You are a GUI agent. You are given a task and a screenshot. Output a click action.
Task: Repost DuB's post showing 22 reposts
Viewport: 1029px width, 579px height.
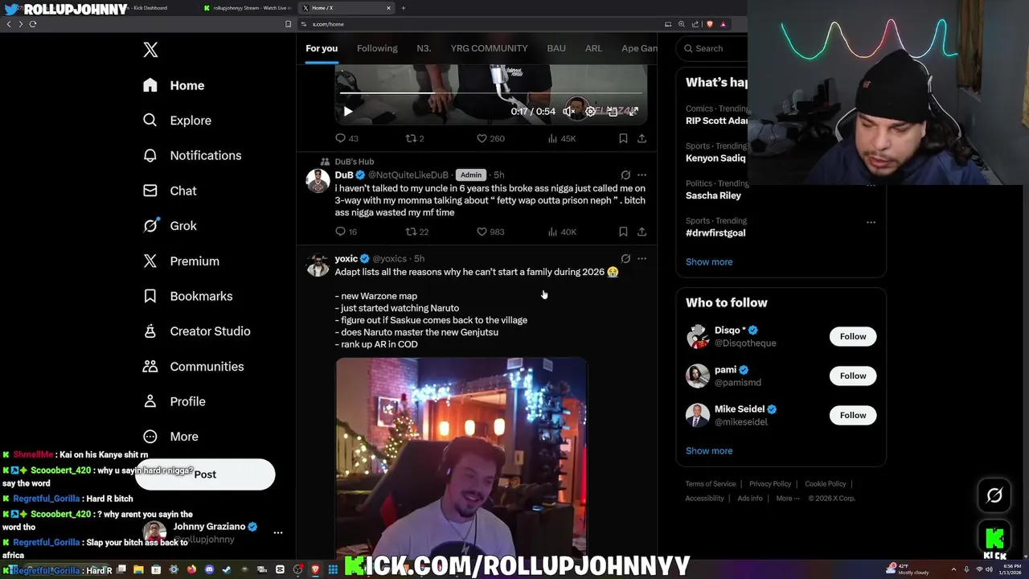tap(416, 232)
